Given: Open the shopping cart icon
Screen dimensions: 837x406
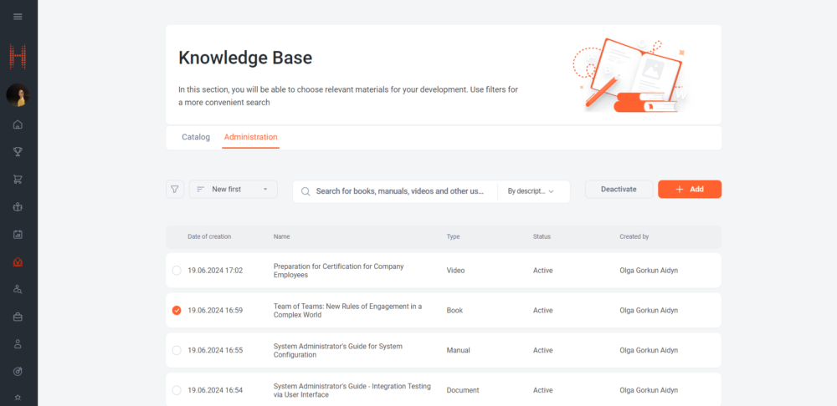Looking at the screenshot, I should (18, 180).
